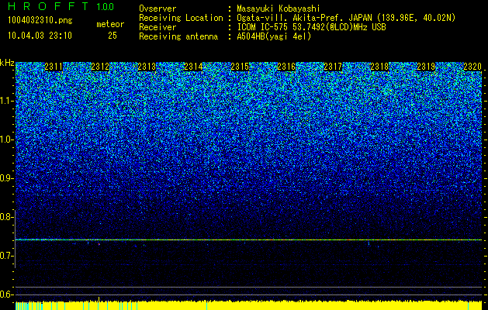Click the 2316 time marker
The image size is (488, 310).
click(x=286, y=67)
